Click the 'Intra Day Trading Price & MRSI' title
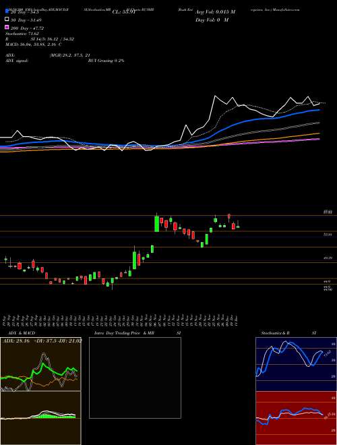The width and height of the screenshot is (337, 445). [137, 332]
